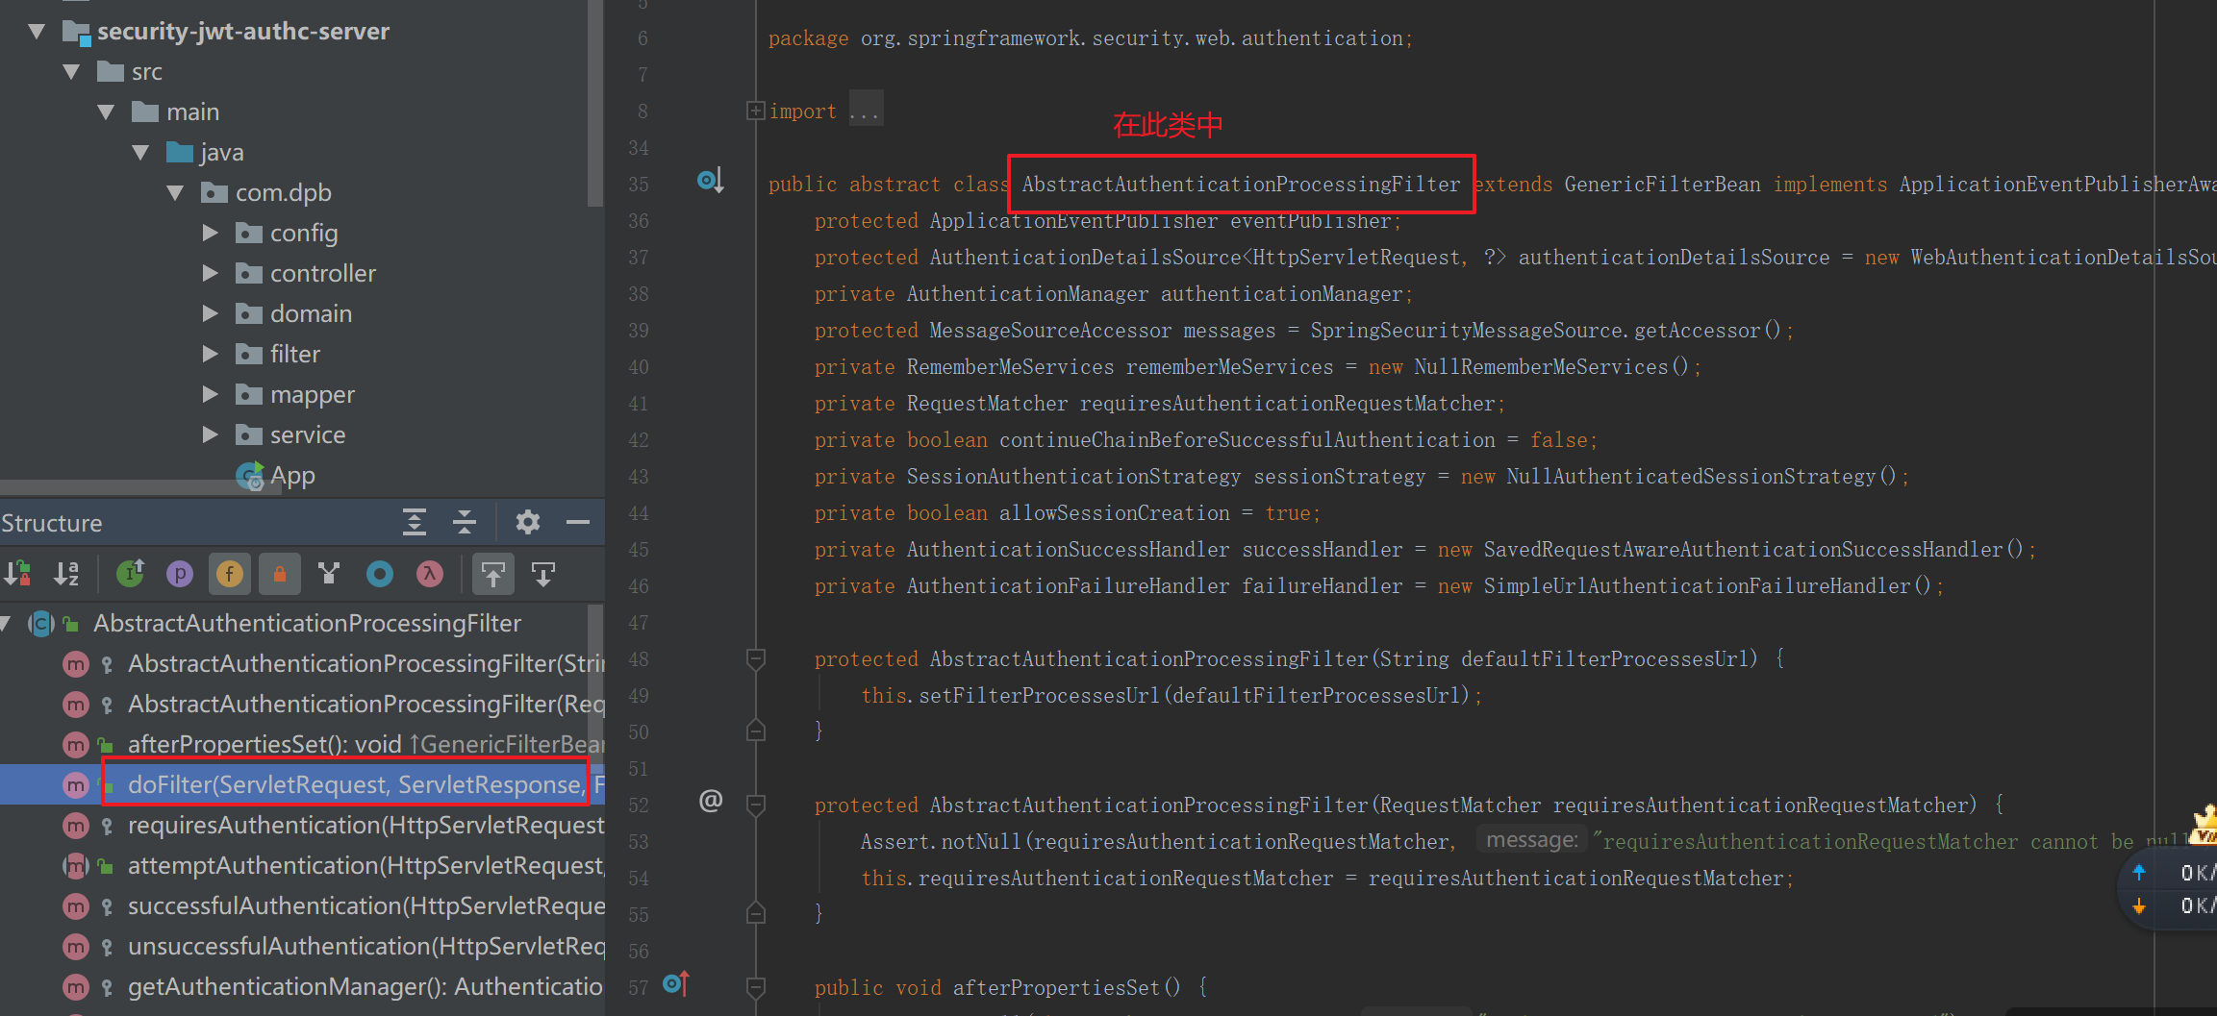Fold the afterPropertiesSet method on line 57
This screenshot has width=2217, height=1016.
[x=756, y=987]
